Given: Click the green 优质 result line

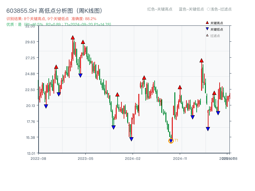Looking at the screenshot, I should click(59, 25).
